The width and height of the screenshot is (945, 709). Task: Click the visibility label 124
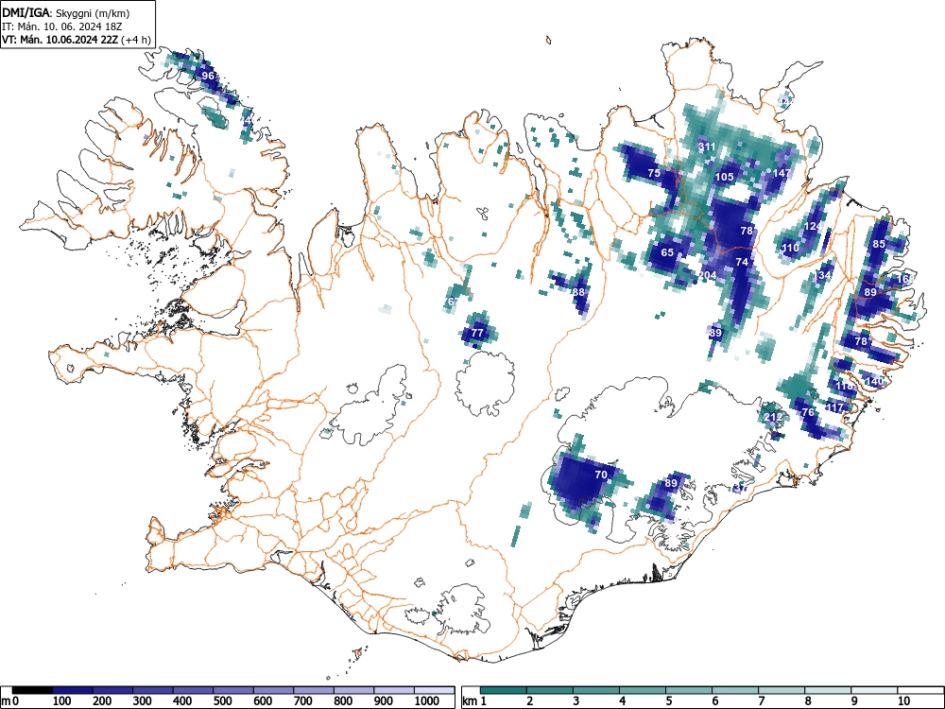pyautogui.click(x=813, y=226)
